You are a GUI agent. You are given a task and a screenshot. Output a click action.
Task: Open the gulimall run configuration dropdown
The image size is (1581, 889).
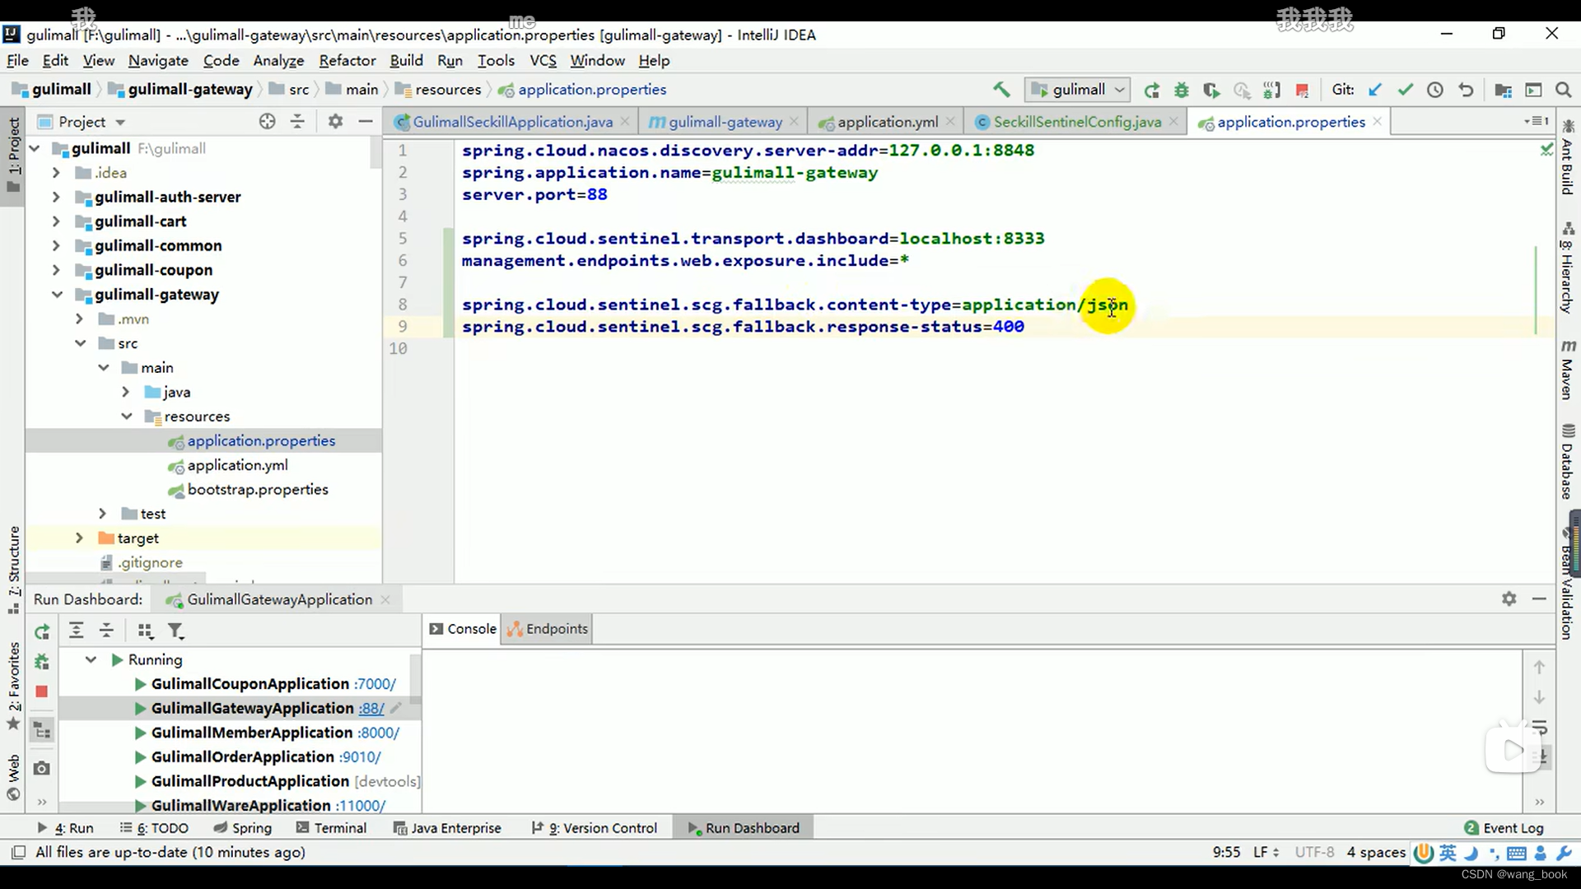tap(1078, 90)
